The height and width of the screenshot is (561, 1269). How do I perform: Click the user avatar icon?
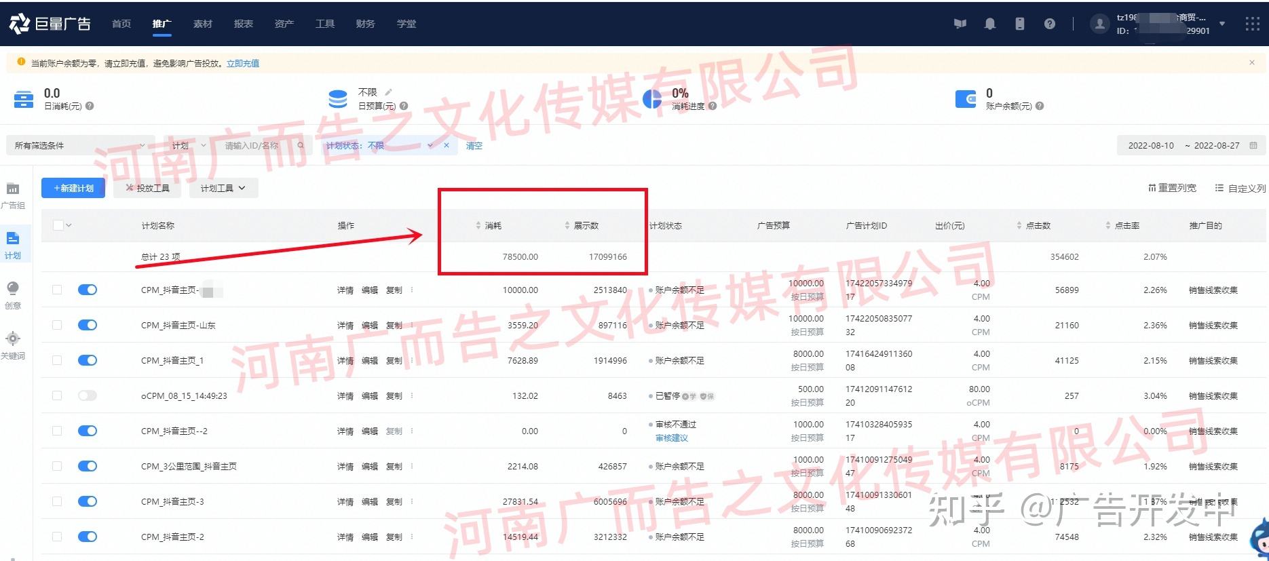tap(1099, 24)
